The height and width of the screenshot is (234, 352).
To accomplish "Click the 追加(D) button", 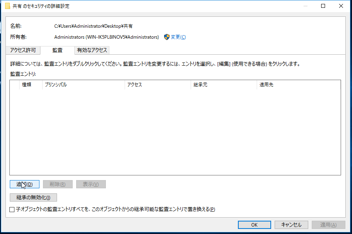I will (25, 184).
